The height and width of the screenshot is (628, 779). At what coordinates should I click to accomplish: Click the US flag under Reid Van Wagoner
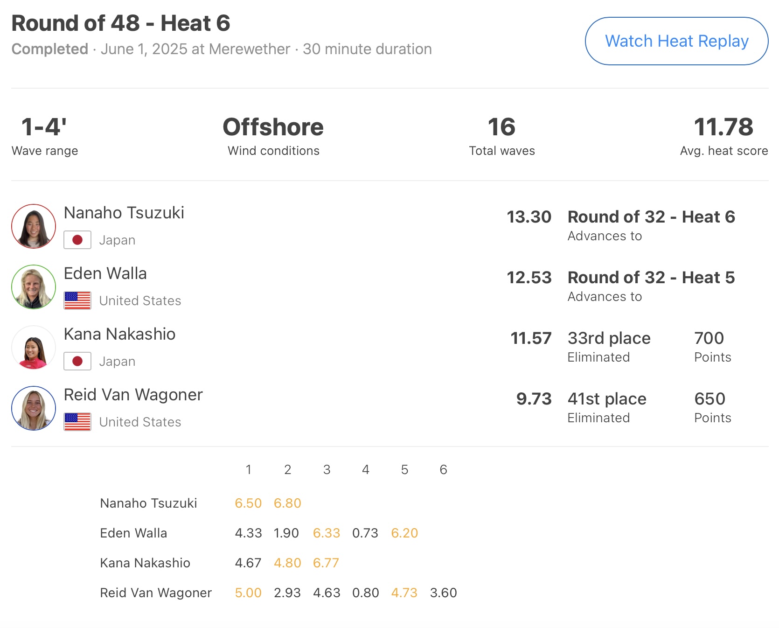pyautogui.click(x=77, y=422)
